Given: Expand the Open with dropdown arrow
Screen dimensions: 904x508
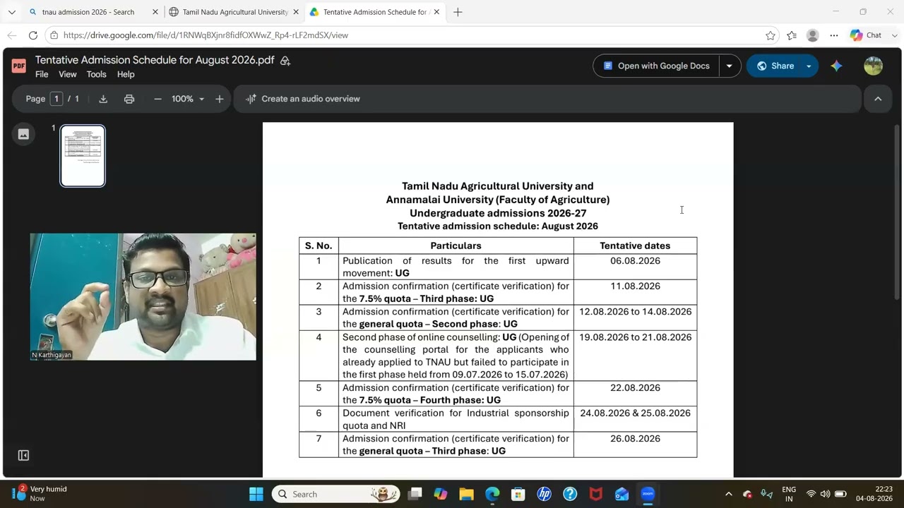Looking at the screenshot, I should tap(729, 66).
